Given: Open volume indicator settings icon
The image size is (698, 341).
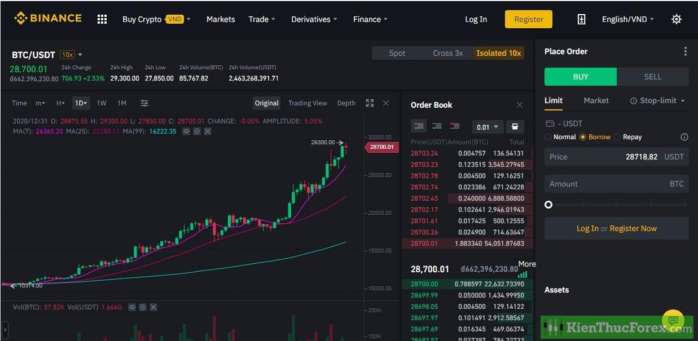Looking at the screenshot, I should [143, 307].
